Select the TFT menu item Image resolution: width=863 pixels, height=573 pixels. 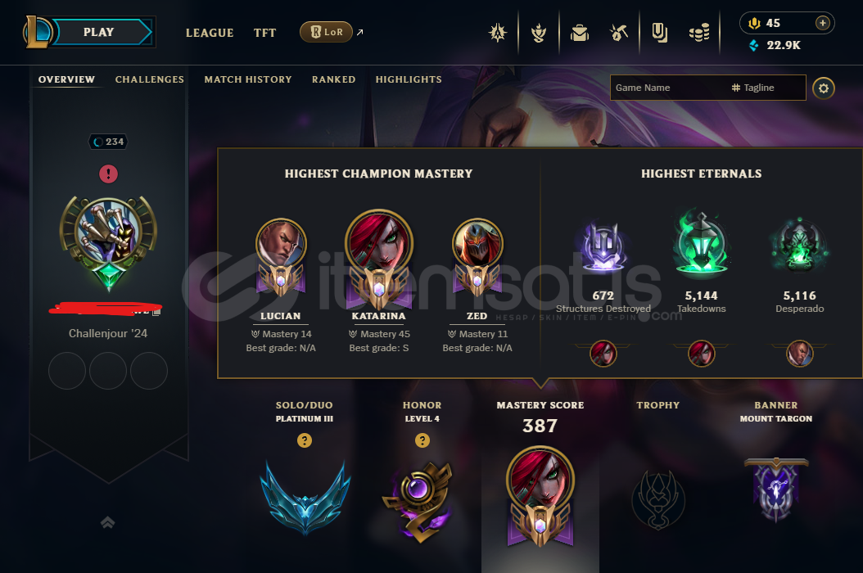coord(264,33)
